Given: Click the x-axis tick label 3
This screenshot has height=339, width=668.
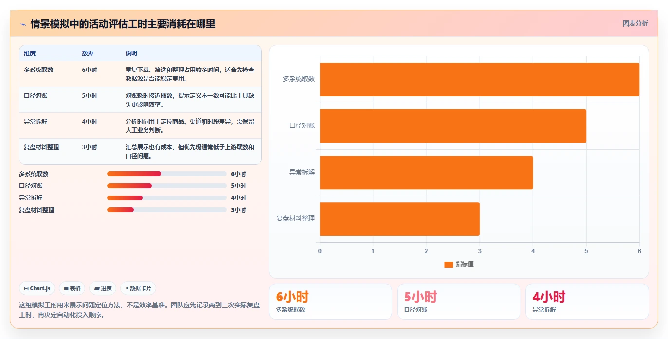Looking at the screenshot, I should pos(480,251).
